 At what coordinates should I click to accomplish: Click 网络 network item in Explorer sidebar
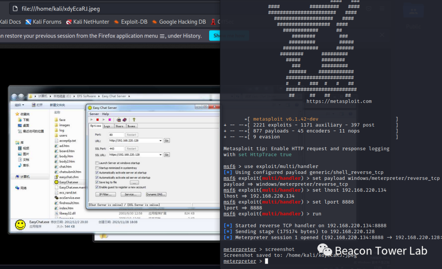21,188
